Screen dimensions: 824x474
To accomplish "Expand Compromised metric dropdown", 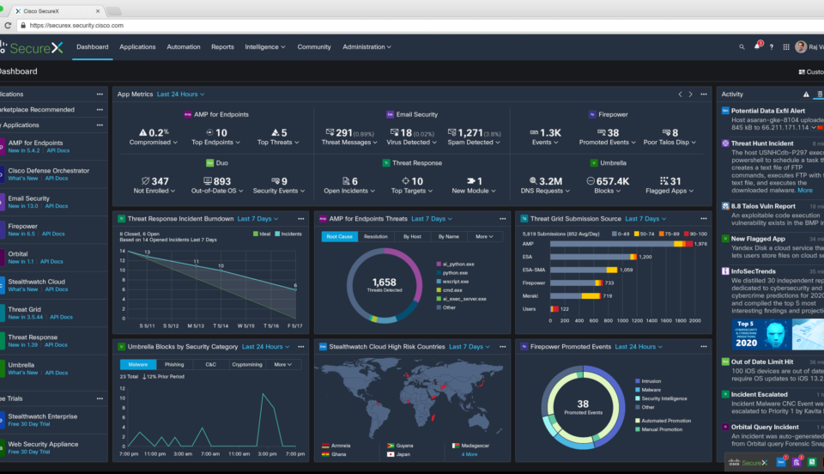I will tap(154, 143).
